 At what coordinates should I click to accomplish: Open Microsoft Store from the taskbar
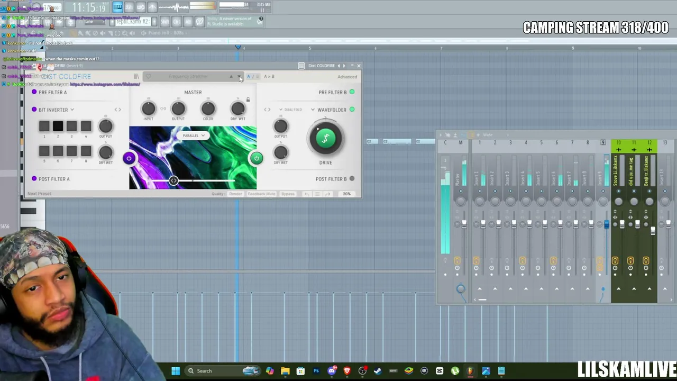[300, 371]
